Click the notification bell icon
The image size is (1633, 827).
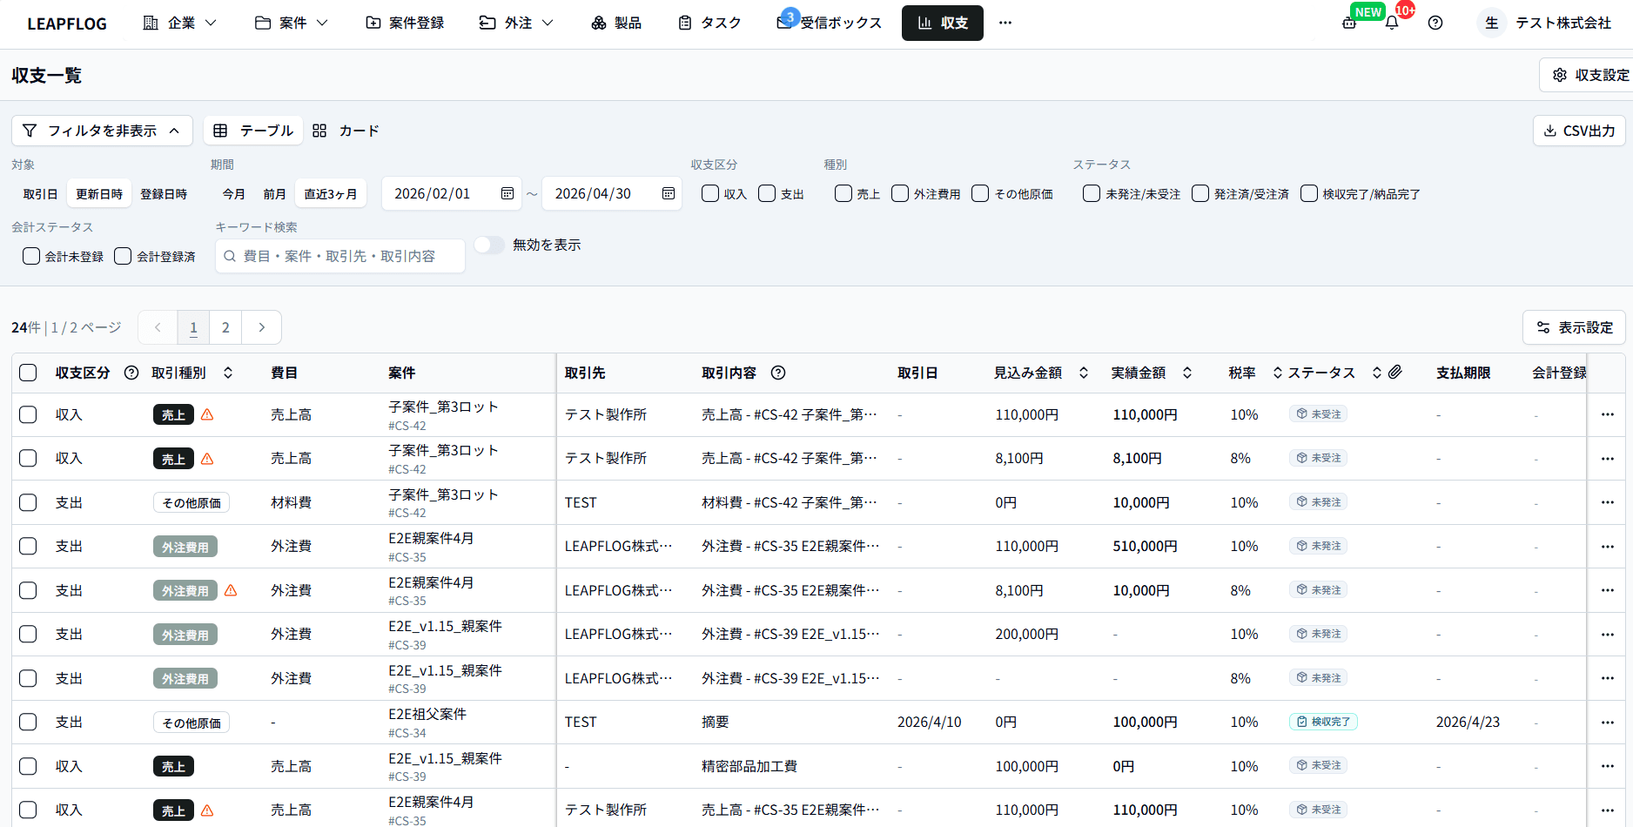tap(1392, 24)
